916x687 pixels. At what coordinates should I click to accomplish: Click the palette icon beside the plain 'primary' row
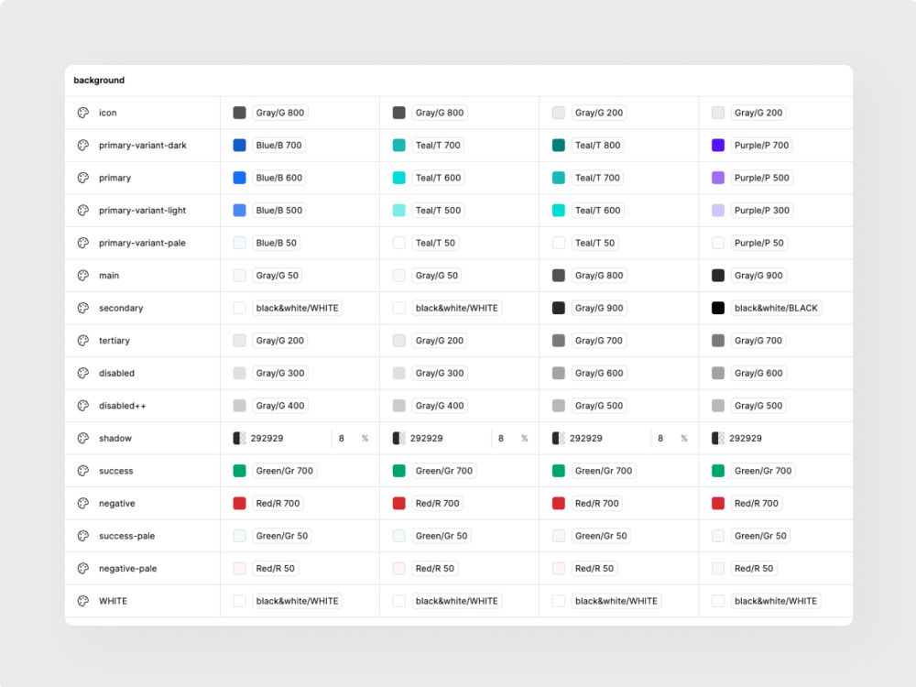click(x=83, y=178)
